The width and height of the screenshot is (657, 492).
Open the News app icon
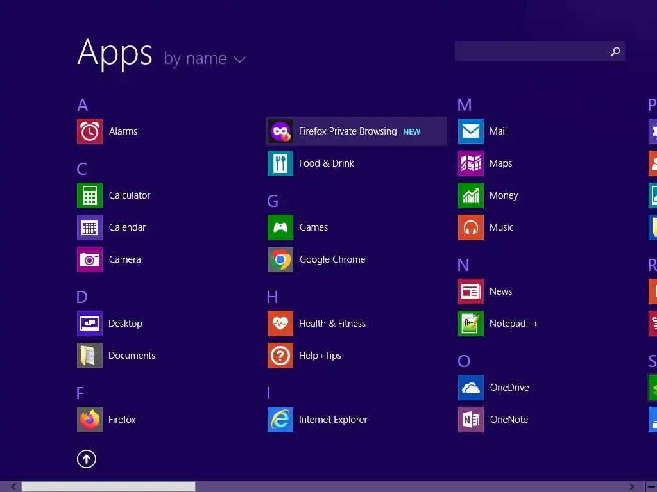[471, 291]
